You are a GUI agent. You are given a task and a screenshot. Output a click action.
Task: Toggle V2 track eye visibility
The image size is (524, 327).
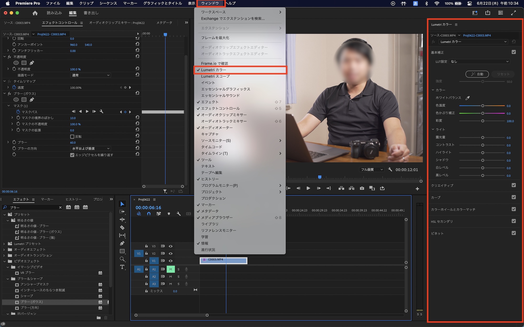[171, 253]
